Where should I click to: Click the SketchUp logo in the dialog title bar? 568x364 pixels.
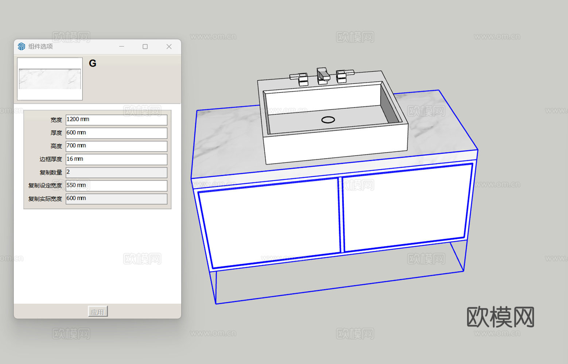coord(22,46)
